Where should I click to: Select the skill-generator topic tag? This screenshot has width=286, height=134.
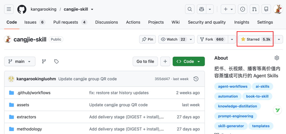(231, 126)
